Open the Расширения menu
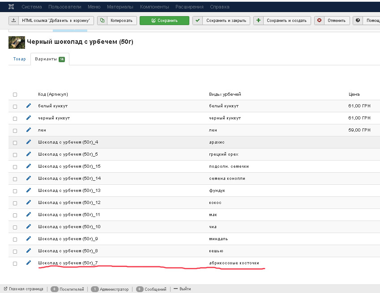 click(189, 7)
